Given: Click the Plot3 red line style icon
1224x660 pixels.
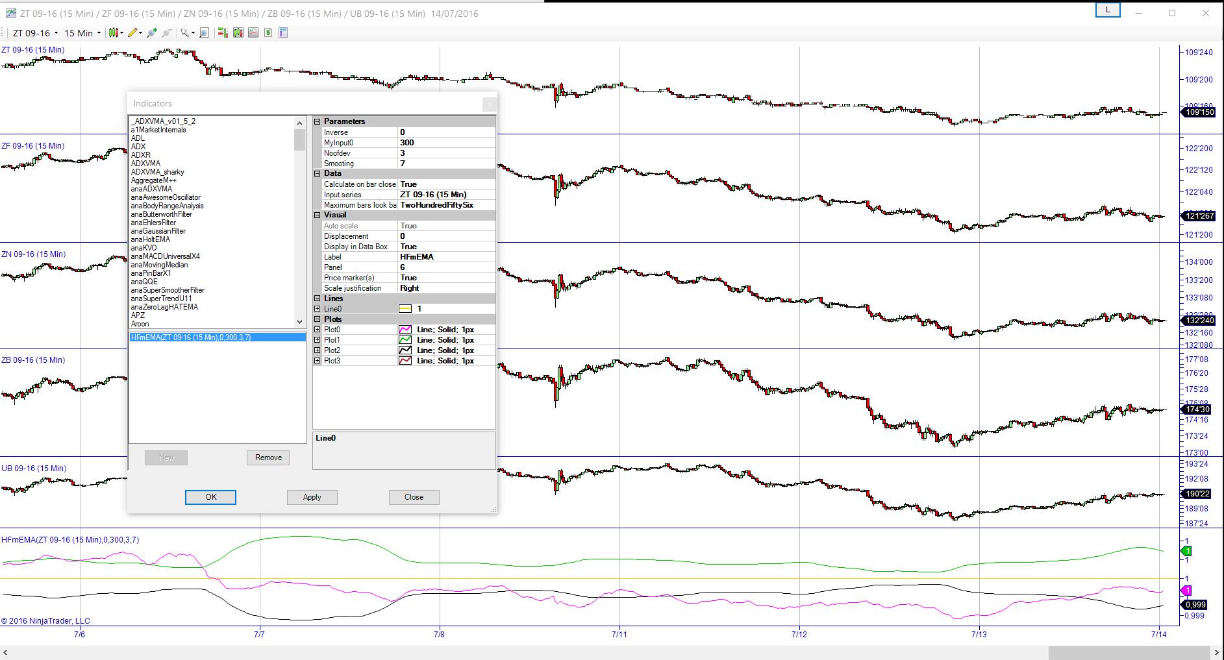Looking at the screenshot, I should (x=405, y=361).
